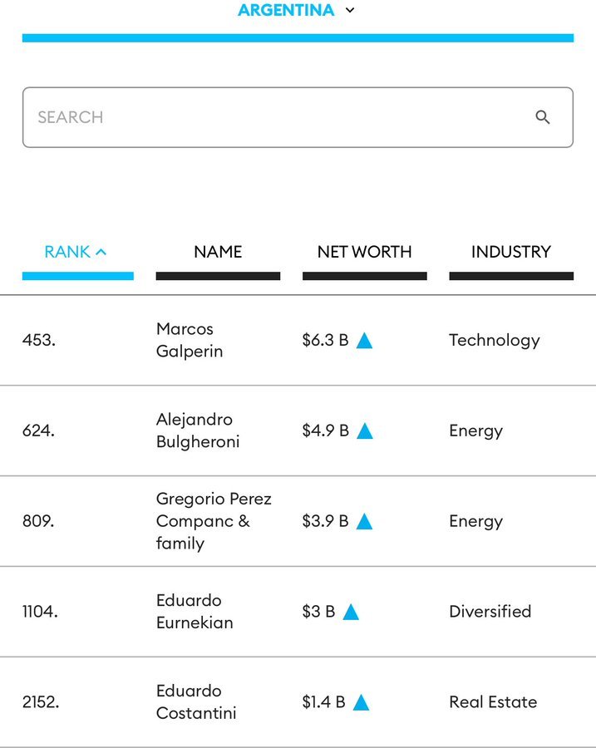
Task: Click the Technology industry label
Action: tap(495, 340)
